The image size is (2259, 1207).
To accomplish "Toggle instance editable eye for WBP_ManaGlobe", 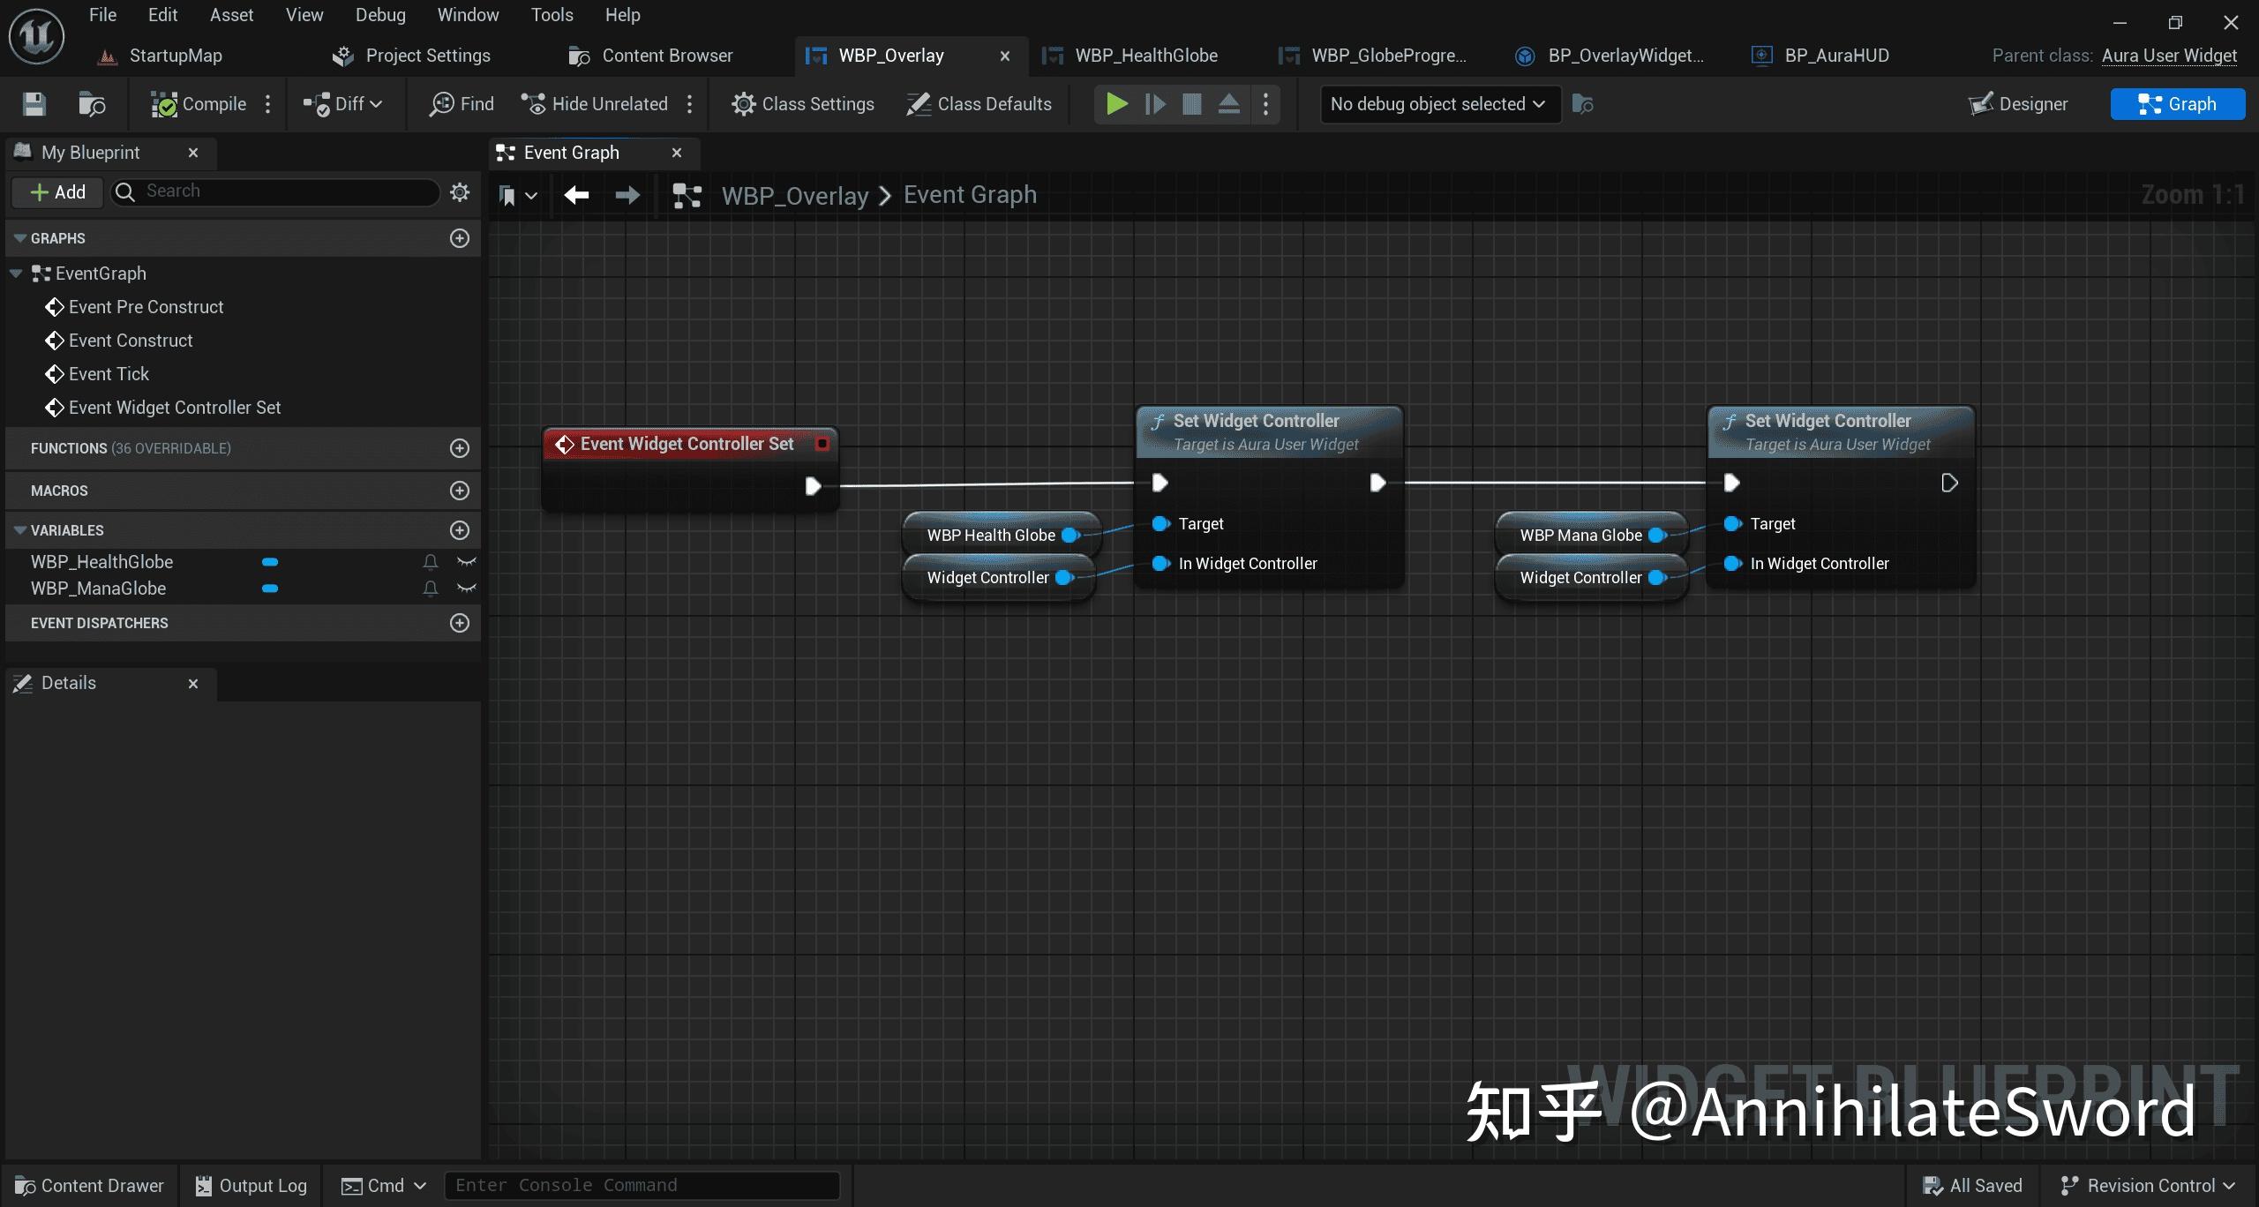I will pyautogui.click(x=466, y=589).
